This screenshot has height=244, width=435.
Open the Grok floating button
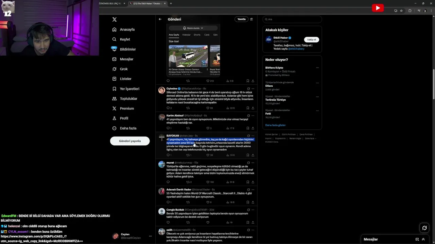pos(424,228)
